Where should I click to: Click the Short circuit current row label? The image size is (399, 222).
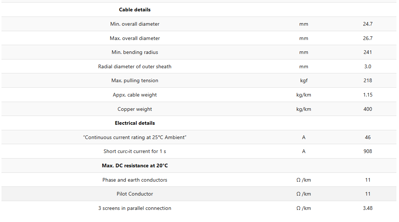(x=134, y=152)
